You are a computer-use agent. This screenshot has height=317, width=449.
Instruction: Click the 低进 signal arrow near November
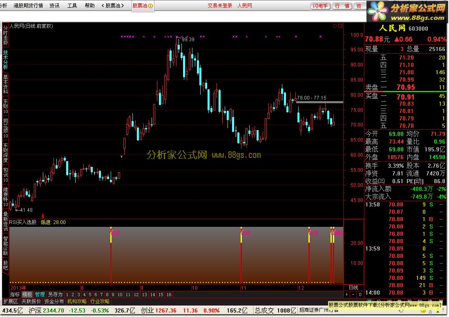(241, 231)
